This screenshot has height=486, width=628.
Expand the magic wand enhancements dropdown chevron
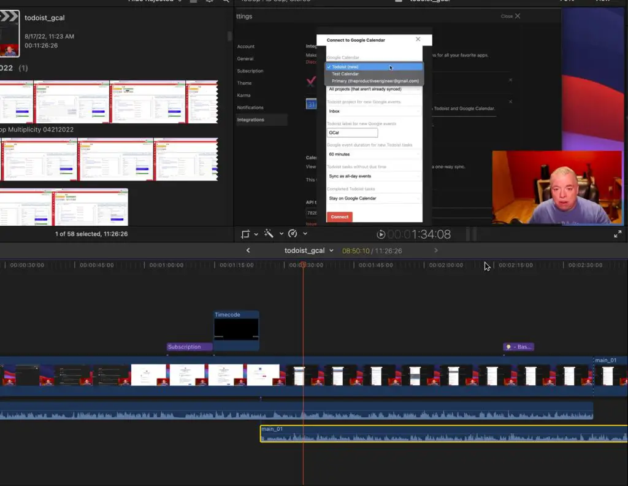click(x=281, y=234)
